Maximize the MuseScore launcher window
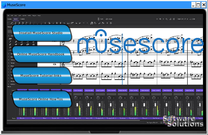This screenshot has width=208, height=135. point(198,5)
